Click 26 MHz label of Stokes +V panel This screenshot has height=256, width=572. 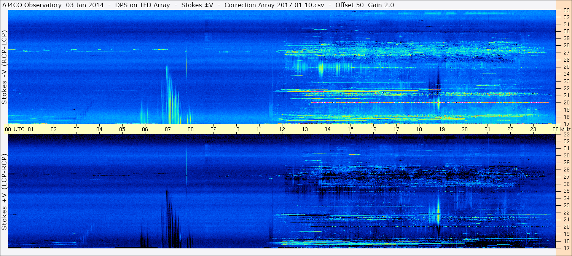(x=566, y=184)
